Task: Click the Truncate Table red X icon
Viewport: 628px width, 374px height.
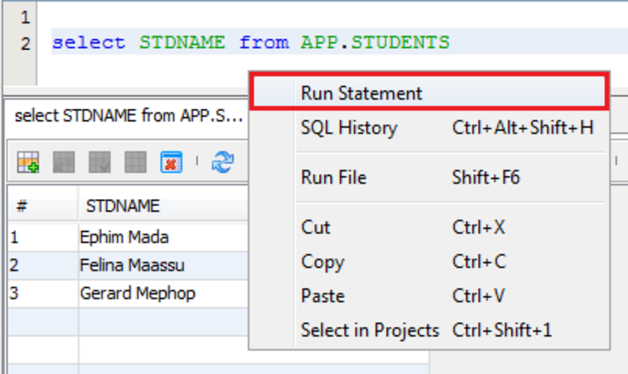Action: pyautogui.click(x=171, y=163)
